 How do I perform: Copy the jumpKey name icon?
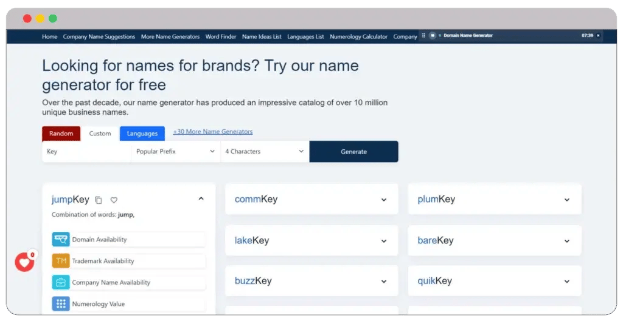click(x=99, y=200)
